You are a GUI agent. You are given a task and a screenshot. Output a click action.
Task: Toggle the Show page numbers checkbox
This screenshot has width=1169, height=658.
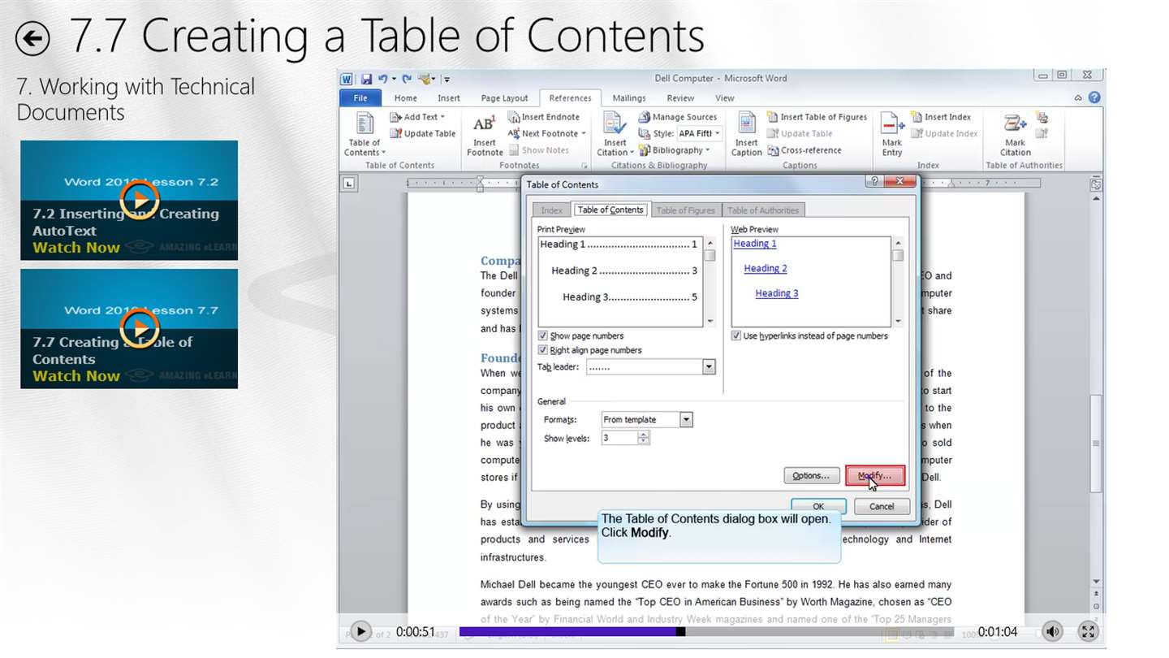543,335
